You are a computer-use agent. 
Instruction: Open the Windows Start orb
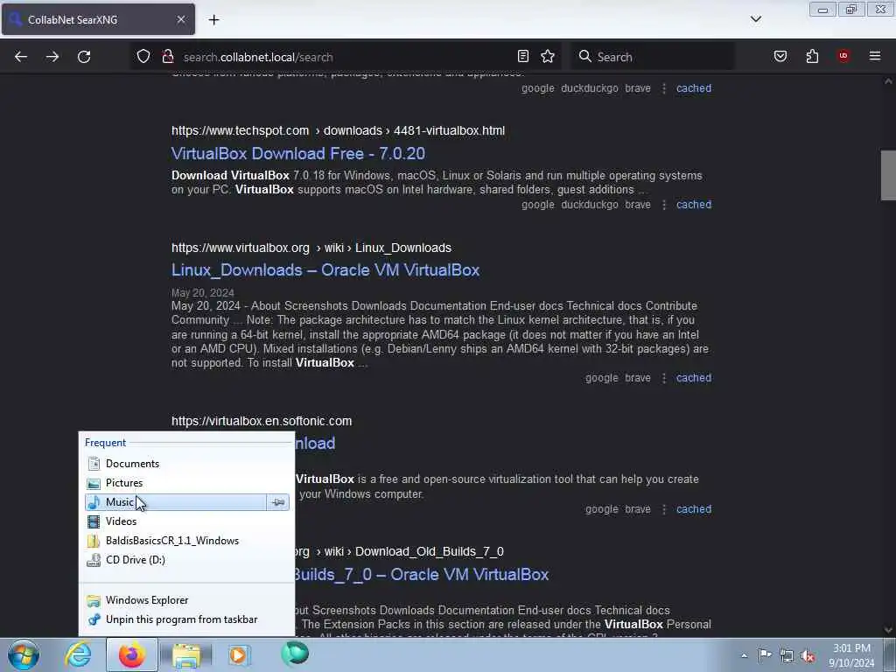24,654
